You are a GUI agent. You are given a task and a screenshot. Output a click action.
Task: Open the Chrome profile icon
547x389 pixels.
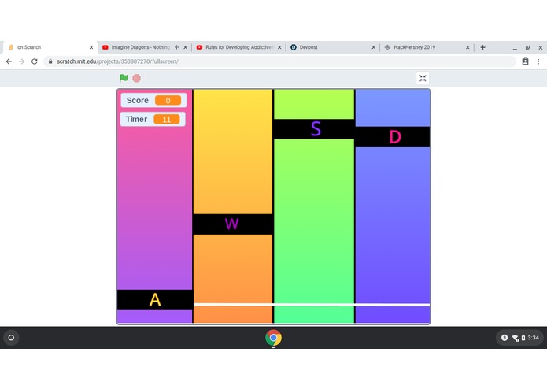click(526, 61)
